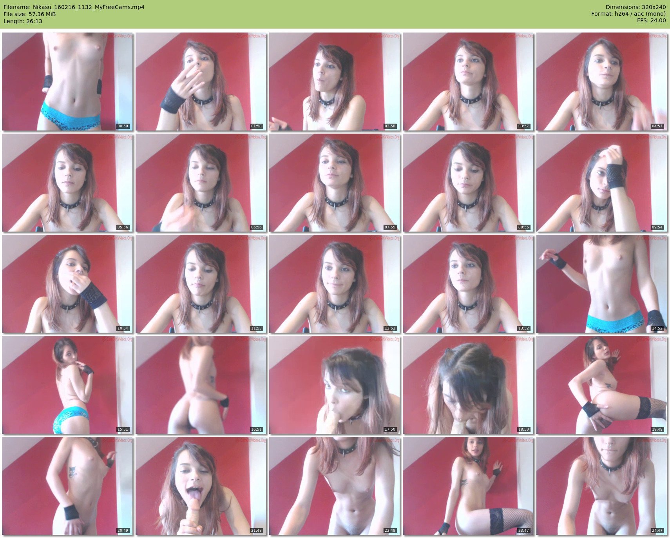Select the 'FPS: 24.00' text
This screenshot has height=538, width=670.
(x=651, y=21)
